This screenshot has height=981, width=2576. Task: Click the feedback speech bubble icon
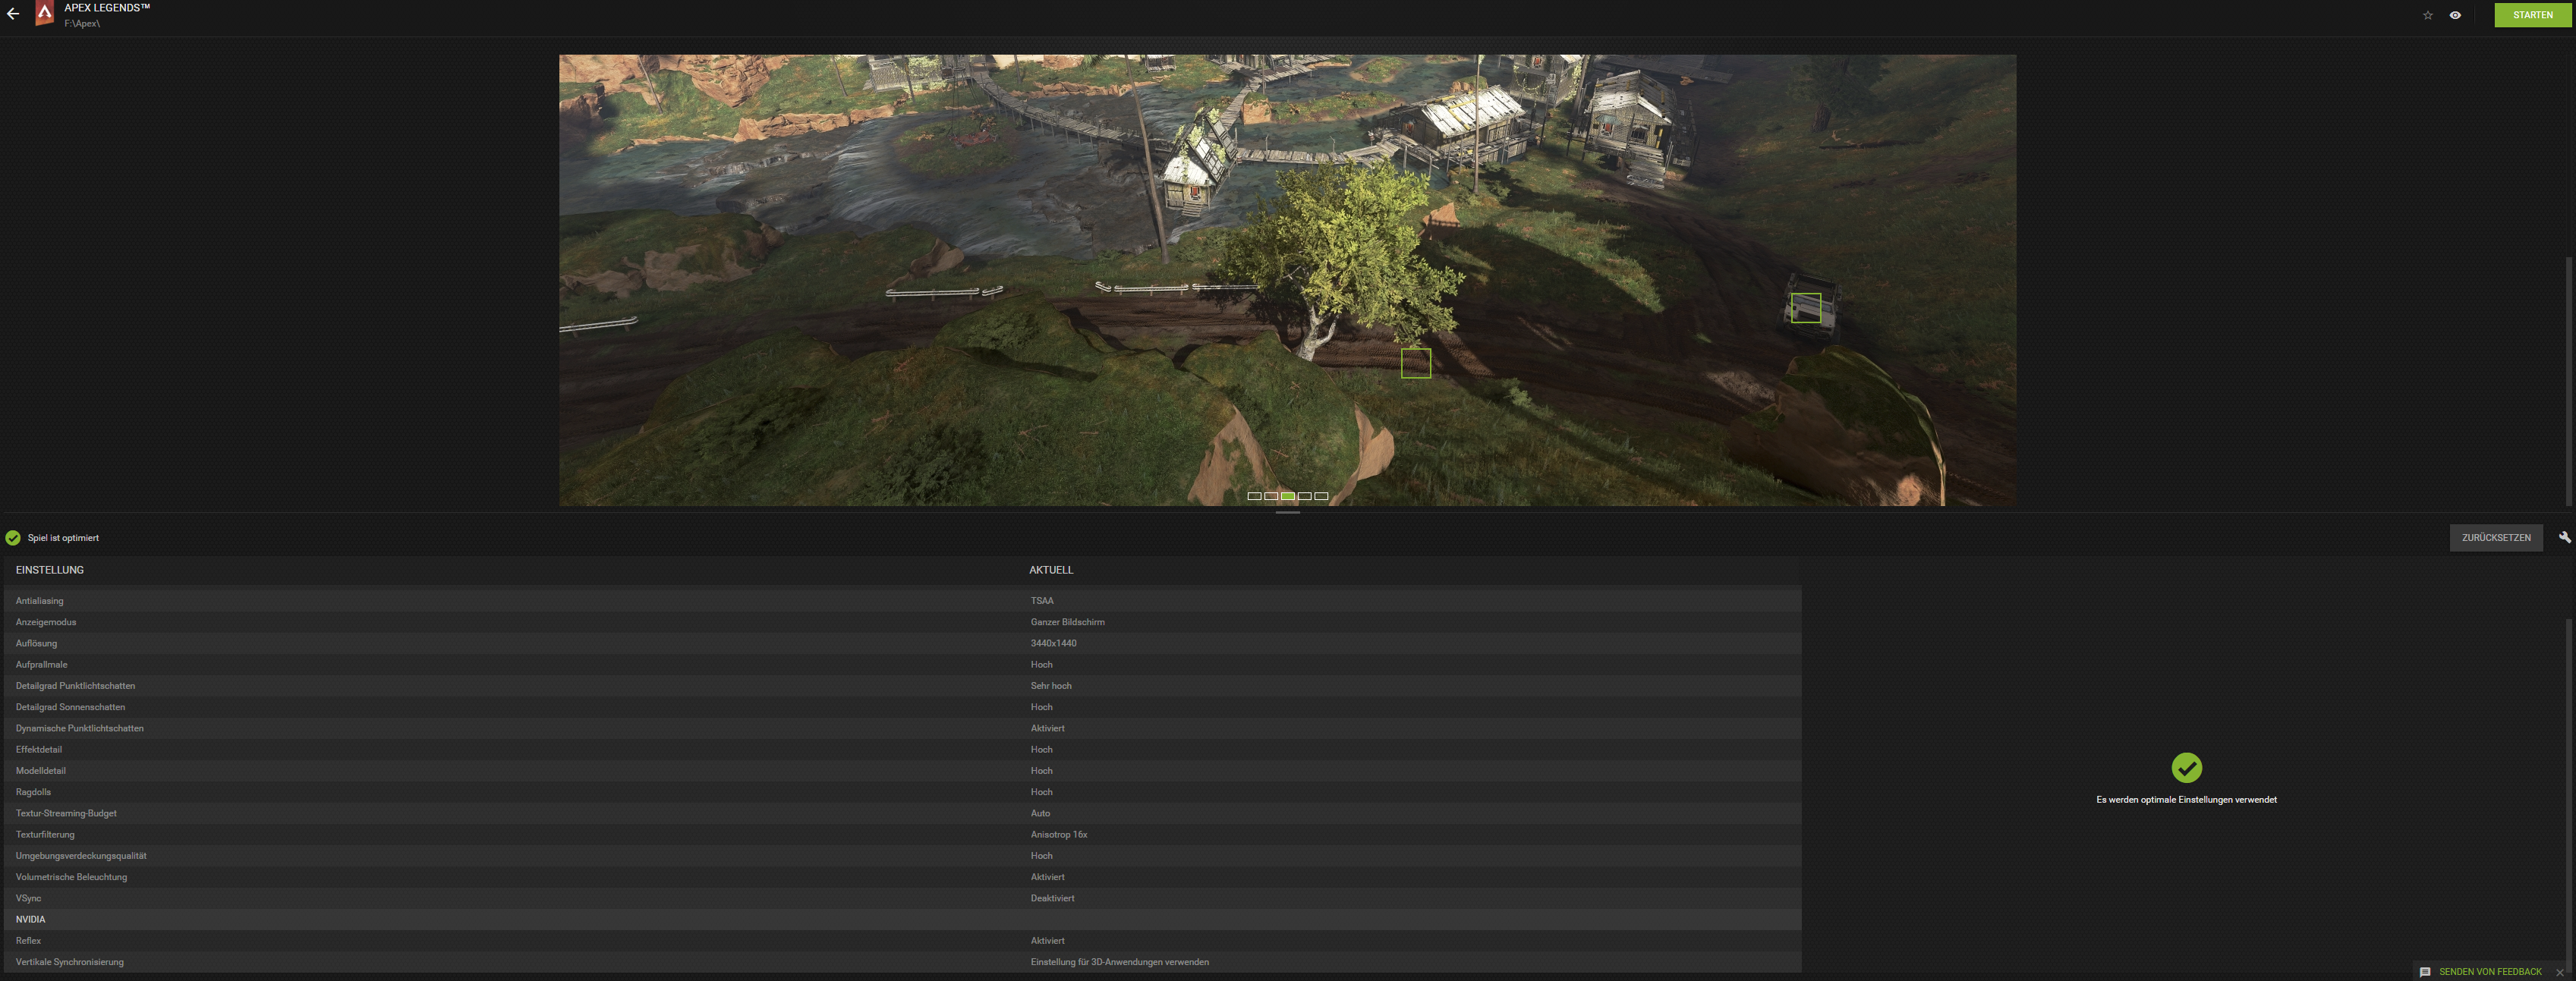click(2425, 972)
